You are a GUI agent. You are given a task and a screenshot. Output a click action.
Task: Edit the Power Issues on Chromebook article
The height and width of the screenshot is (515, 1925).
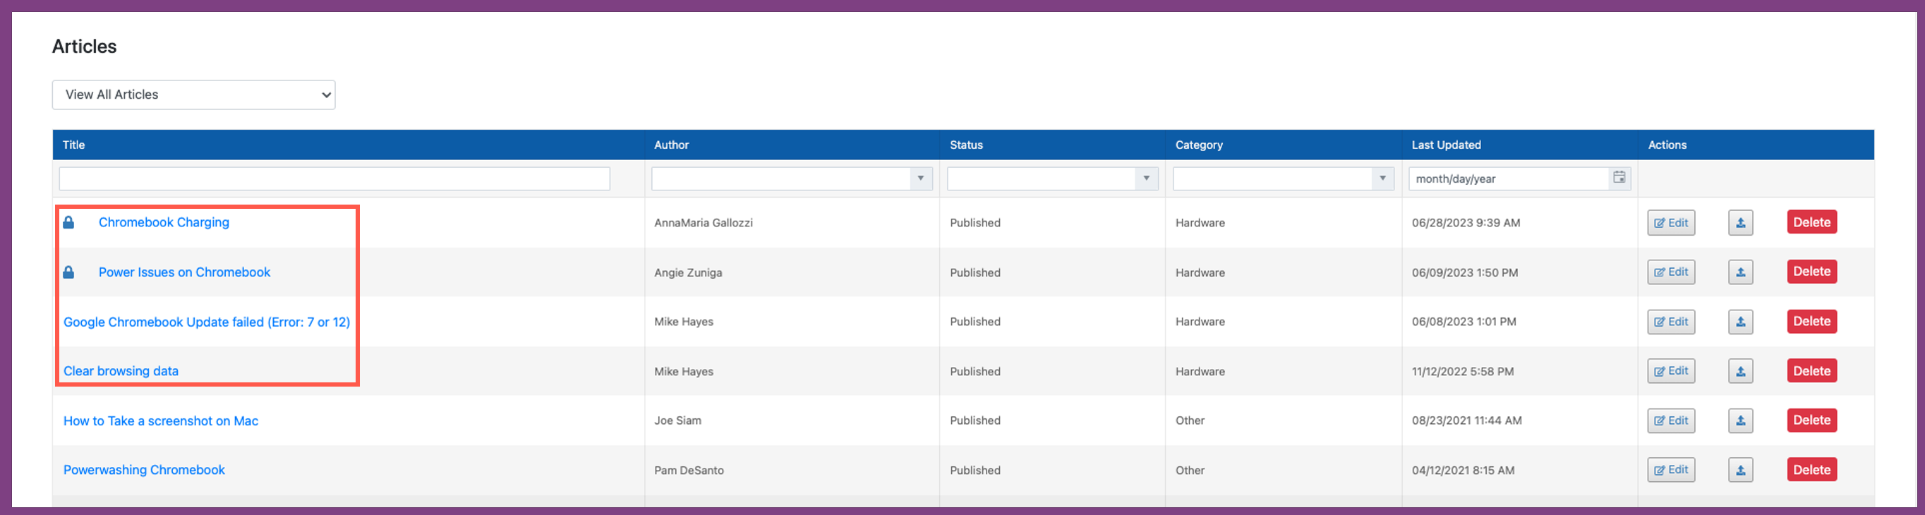pyautogui.click(x=1671, y=272)
